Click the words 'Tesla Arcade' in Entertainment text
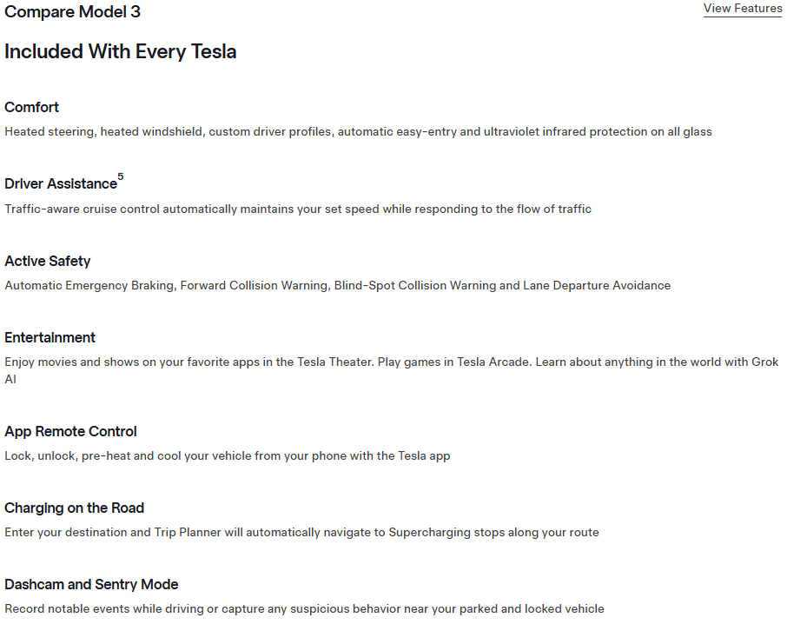This screenshot has height=631, width=787. [493, 362]
